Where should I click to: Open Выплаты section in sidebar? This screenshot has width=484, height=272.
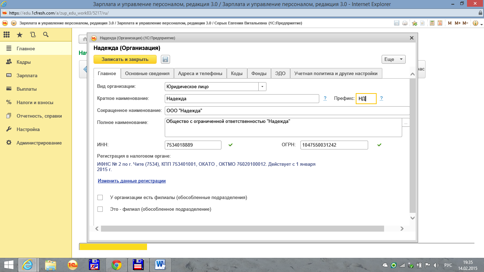(x=36, y=89)
